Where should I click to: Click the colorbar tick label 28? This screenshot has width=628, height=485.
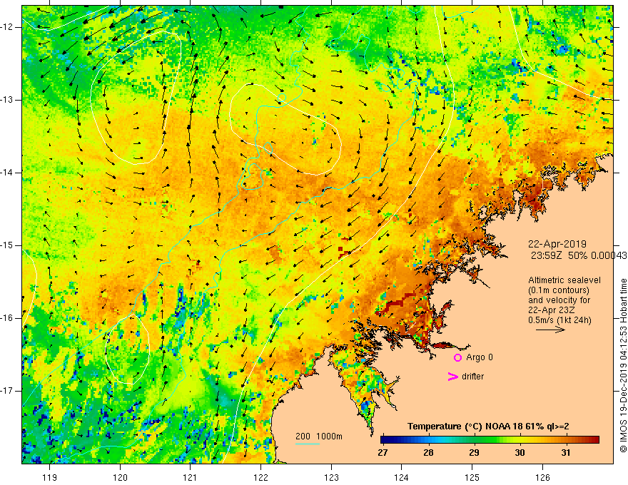pos(429,453)
